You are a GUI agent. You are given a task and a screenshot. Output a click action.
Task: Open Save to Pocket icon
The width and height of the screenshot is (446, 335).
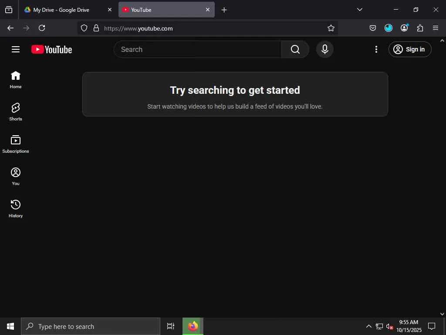pyautogui.click(x=373, y=28)
